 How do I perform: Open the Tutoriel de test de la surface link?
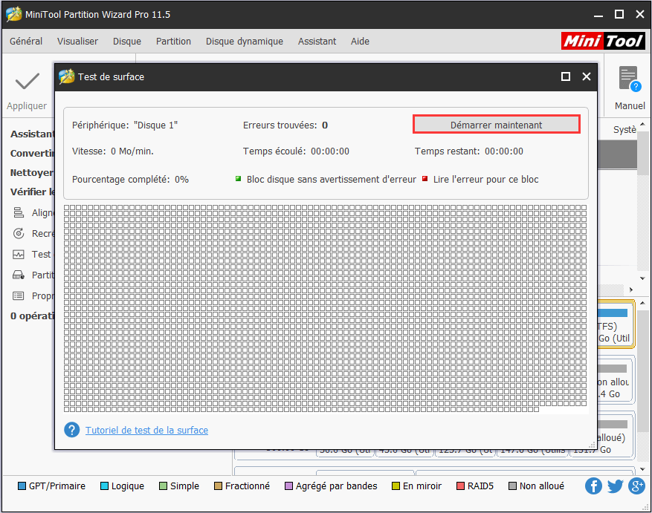click(146, 430)
